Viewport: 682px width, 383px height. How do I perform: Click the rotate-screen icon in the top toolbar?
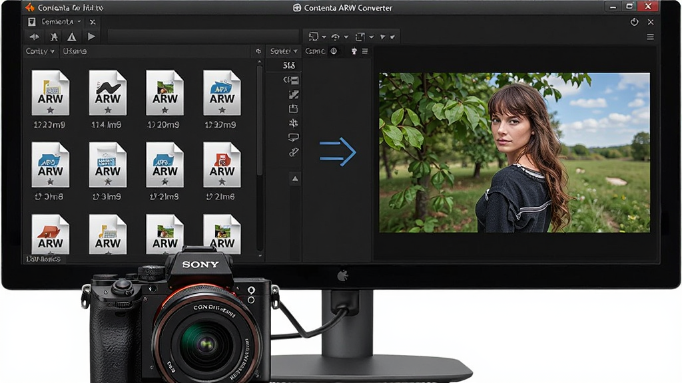314,37
